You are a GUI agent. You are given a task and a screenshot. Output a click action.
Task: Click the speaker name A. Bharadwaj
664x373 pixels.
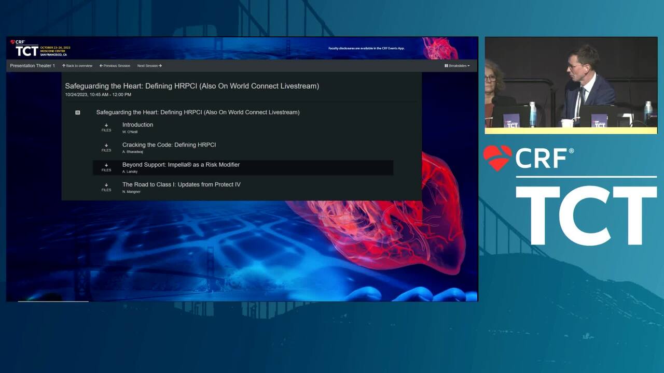tap(132, 152)
